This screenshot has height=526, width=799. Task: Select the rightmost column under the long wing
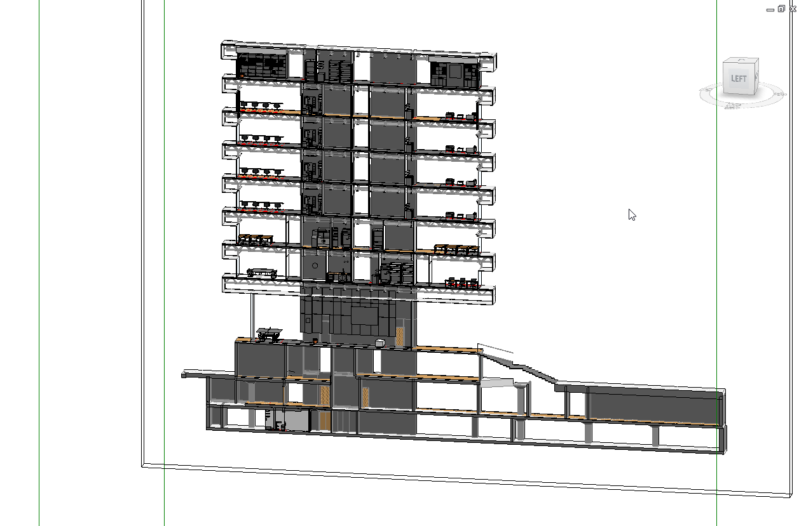pos(655,435)
